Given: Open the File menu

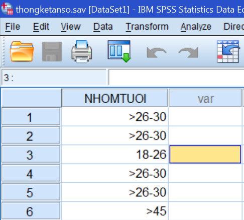Looking at the screenshot, I should 13,27.
